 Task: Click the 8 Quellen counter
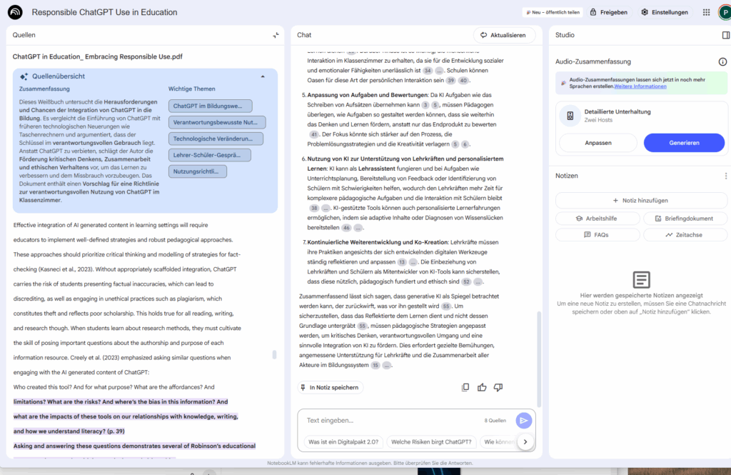[495, 421]
